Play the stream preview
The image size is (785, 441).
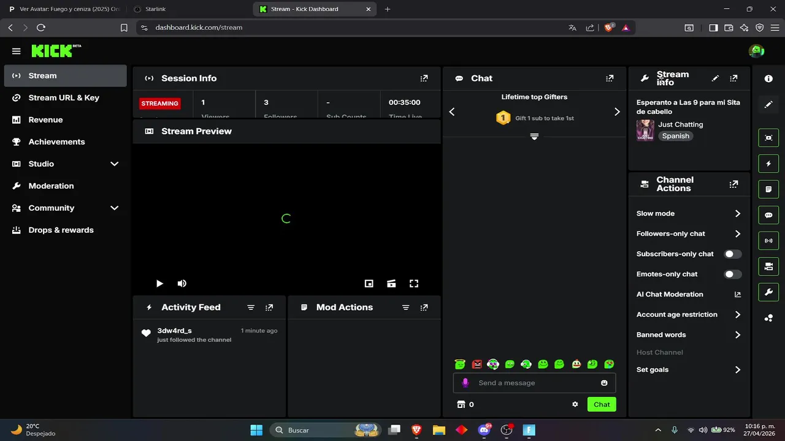[159, 284]
